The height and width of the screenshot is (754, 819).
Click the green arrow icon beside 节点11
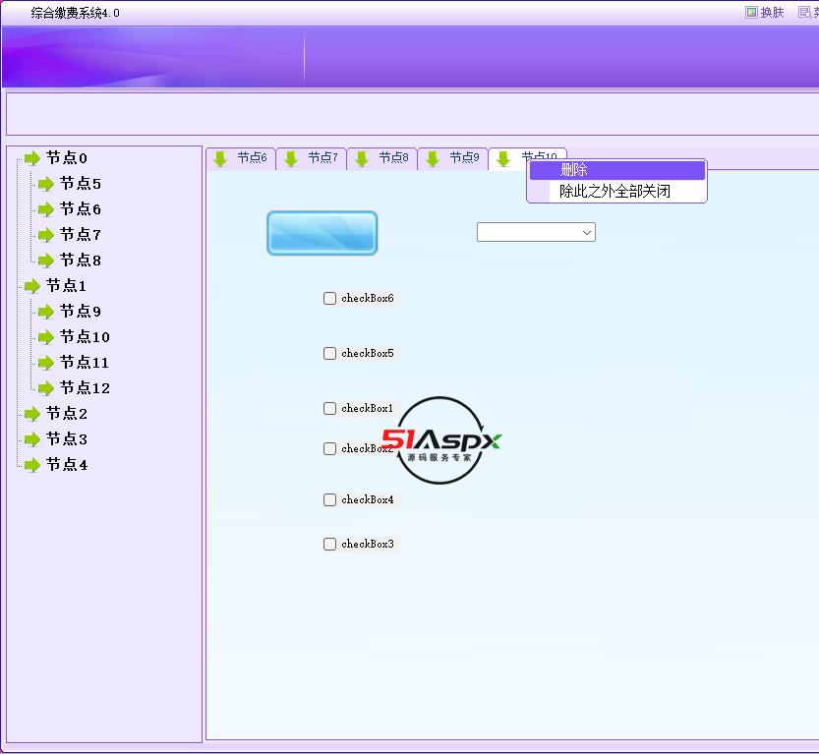46,363
